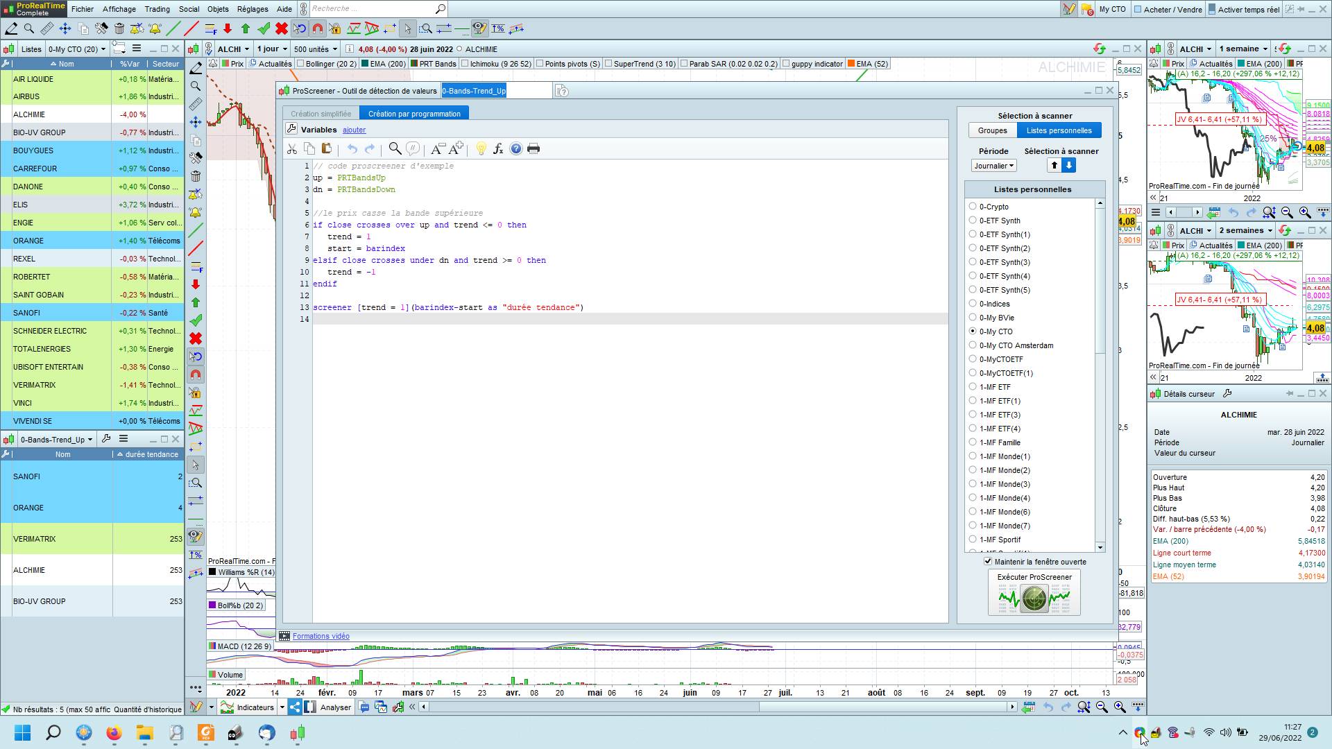Toggle Maintenir la fenêtre ouverte checkbox
Viewport: 1332px width, 749px height.
point(988,561)
